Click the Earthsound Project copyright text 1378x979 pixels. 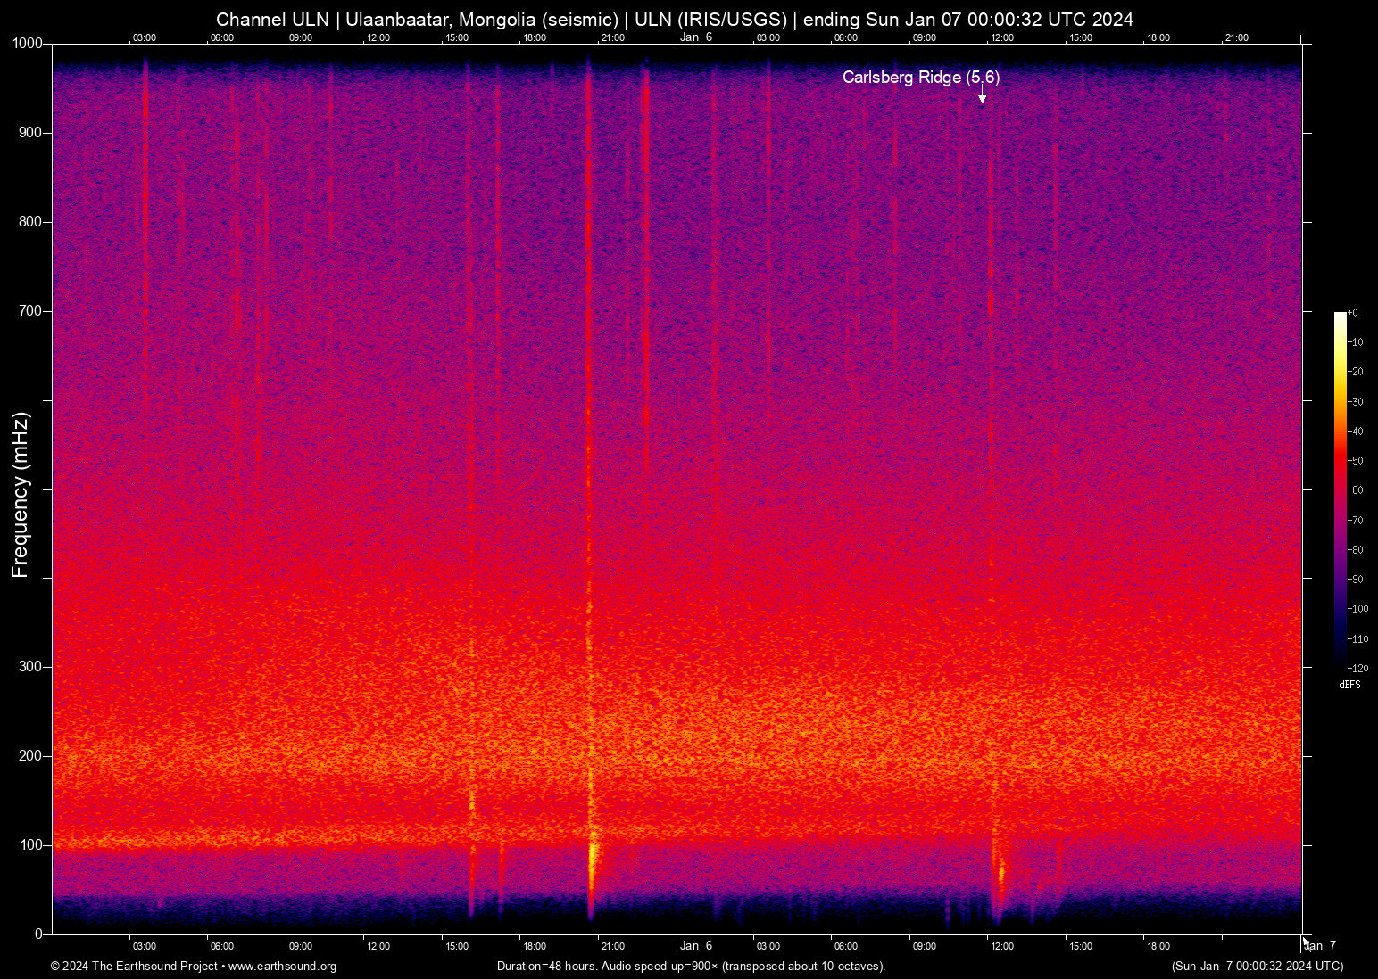click(x=134, y=967)
